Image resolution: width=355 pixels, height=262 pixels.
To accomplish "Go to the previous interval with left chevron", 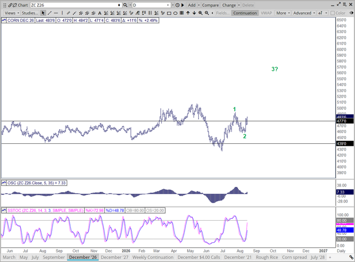I will tap(130, 5).
